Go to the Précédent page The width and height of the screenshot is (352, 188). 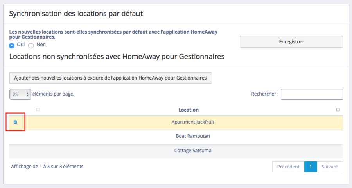288,167
